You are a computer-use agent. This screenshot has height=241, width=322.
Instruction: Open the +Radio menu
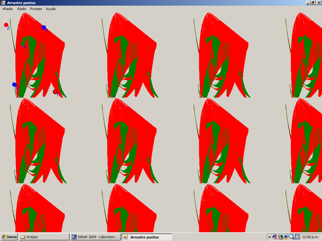(8, 9)
